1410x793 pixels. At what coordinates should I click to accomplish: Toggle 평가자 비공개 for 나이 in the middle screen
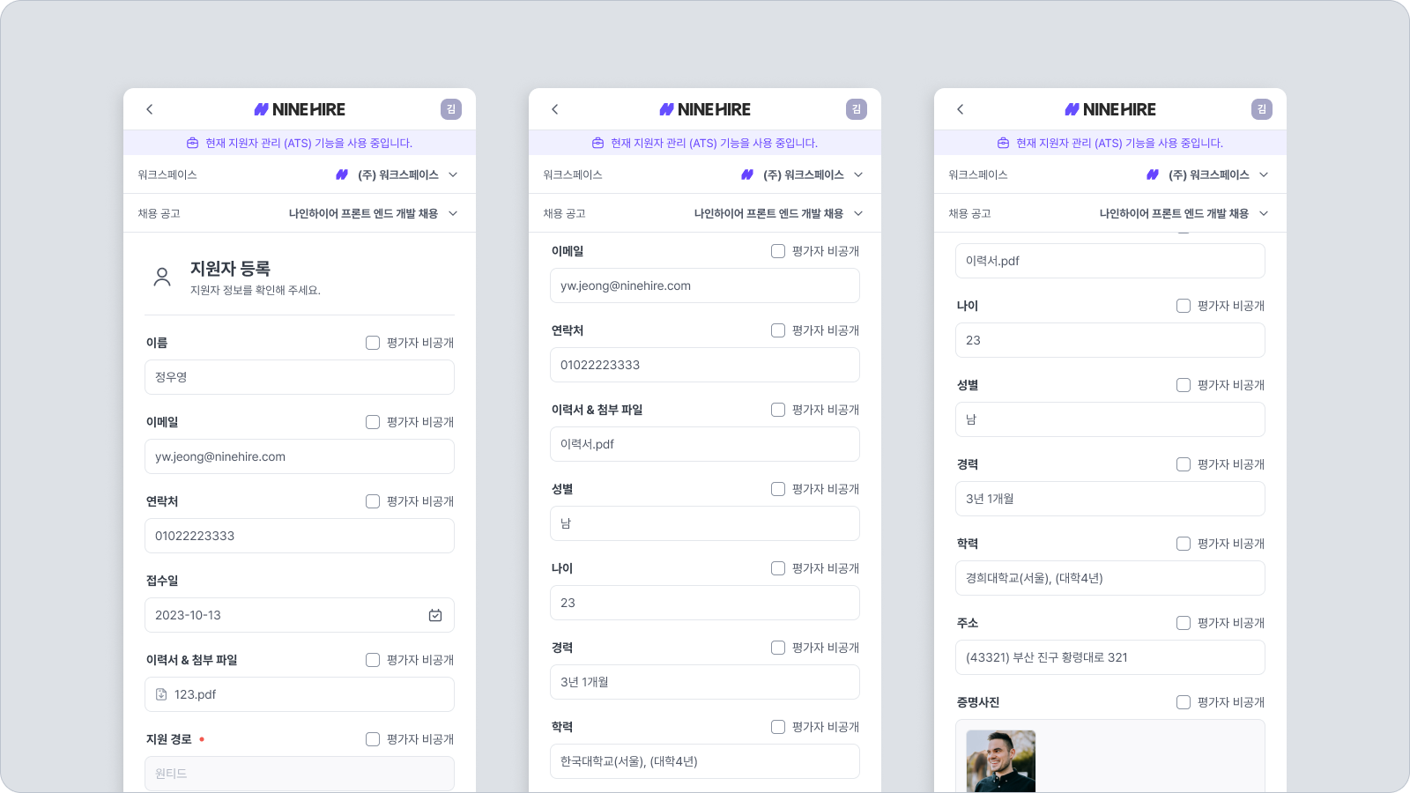pos(778,568)
